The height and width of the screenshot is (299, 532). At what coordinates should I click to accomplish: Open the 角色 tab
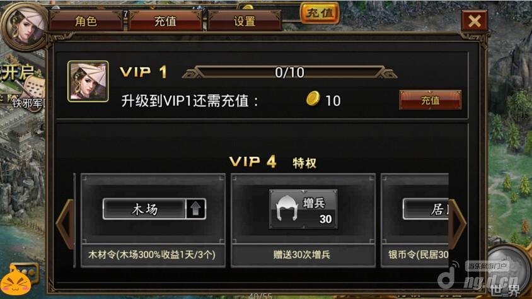86,21
